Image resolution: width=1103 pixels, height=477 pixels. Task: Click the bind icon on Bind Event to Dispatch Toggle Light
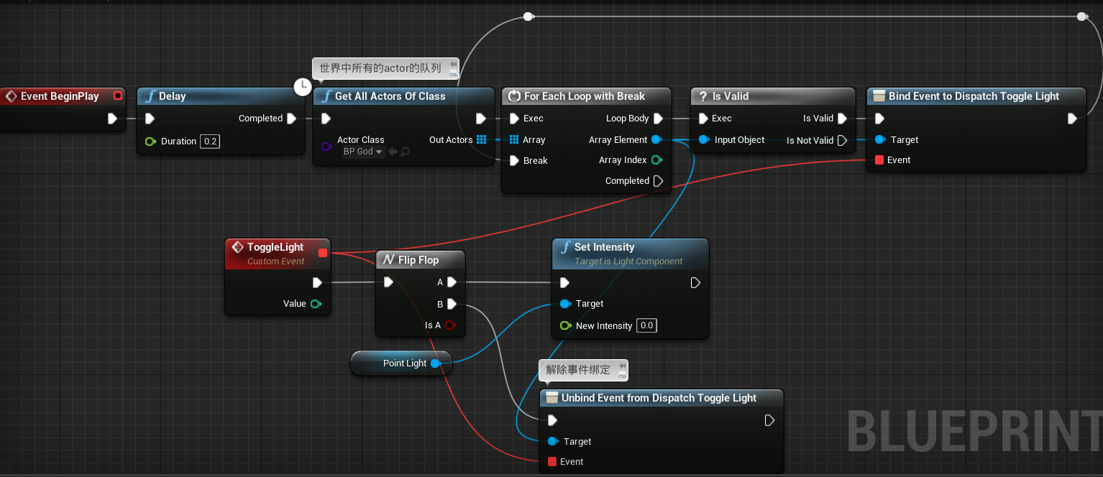pos(879,96)
